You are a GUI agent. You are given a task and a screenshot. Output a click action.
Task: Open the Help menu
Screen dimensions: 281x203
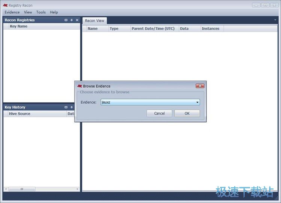[54, 12]
